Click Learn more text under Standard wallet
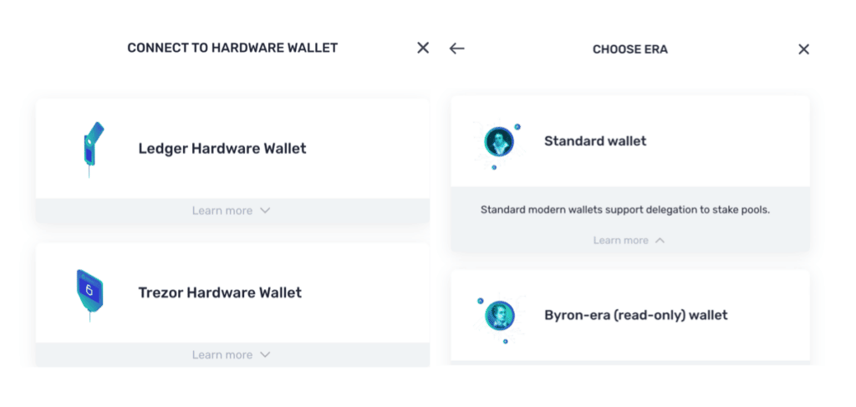Viewport: 856px width, 407px height. pyautogui.click(x=620, y=241)
